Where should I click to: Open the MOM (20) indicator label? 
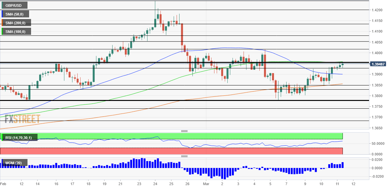point(14,163)
